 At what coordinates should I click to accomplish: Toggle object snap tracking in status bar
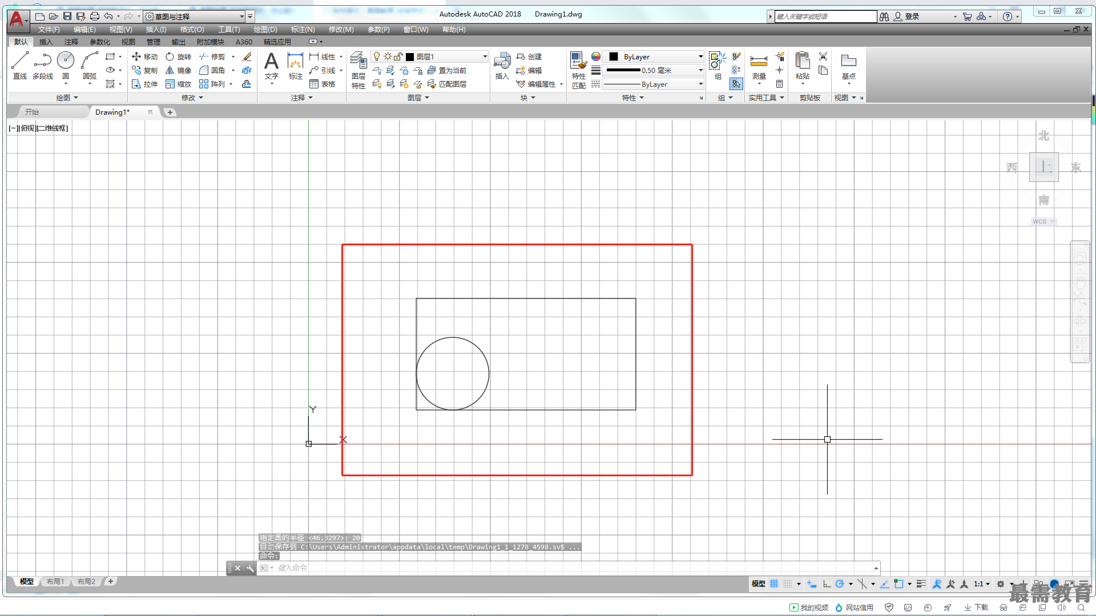point(884,583)
